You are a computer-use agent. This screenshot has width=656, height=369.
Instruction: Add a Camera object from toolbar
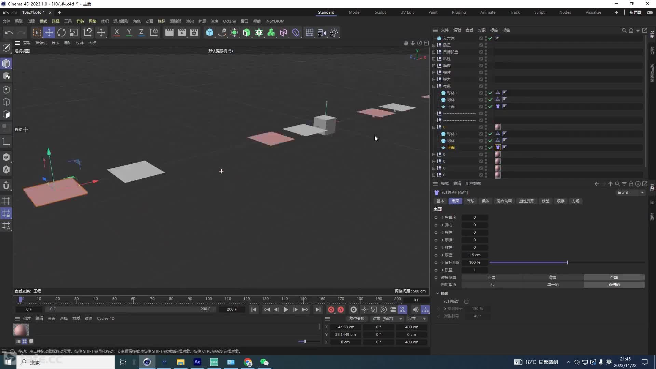pos(322,32)
